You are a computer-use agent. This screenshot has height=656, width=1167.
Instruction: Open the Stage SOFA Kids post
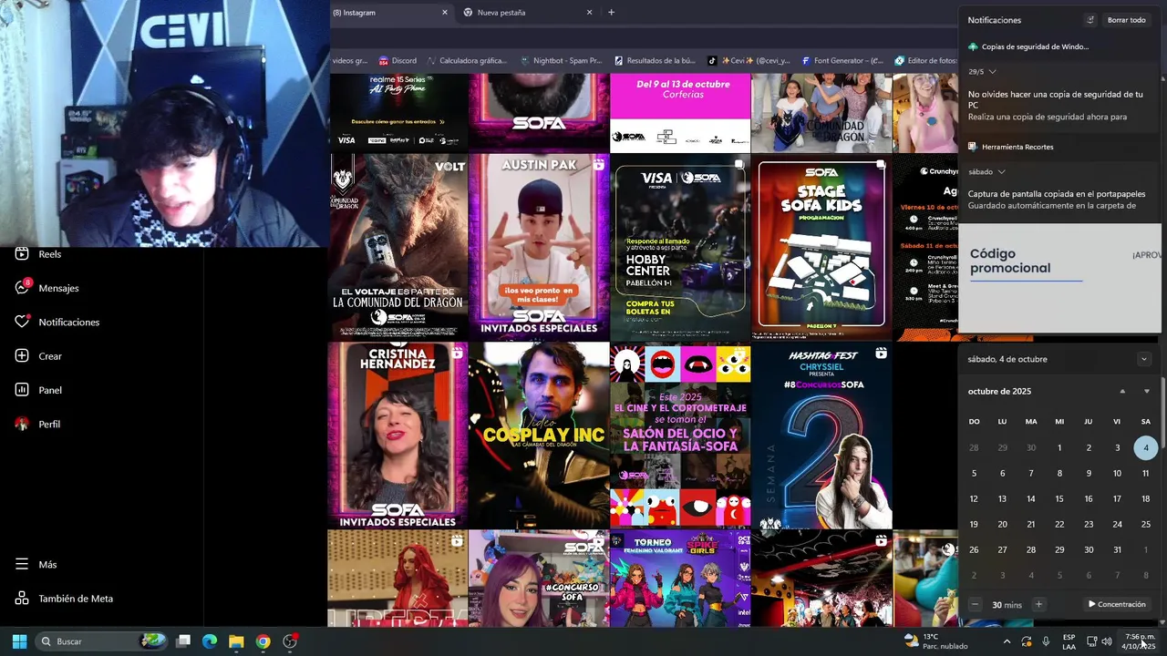click(821, 246)
